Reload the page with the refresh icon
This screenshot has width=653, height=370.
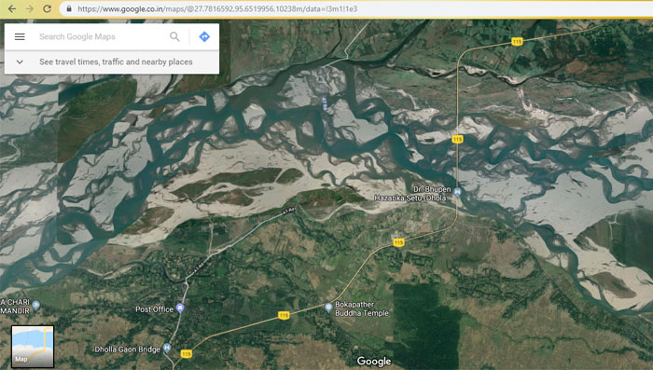[47, 8]
